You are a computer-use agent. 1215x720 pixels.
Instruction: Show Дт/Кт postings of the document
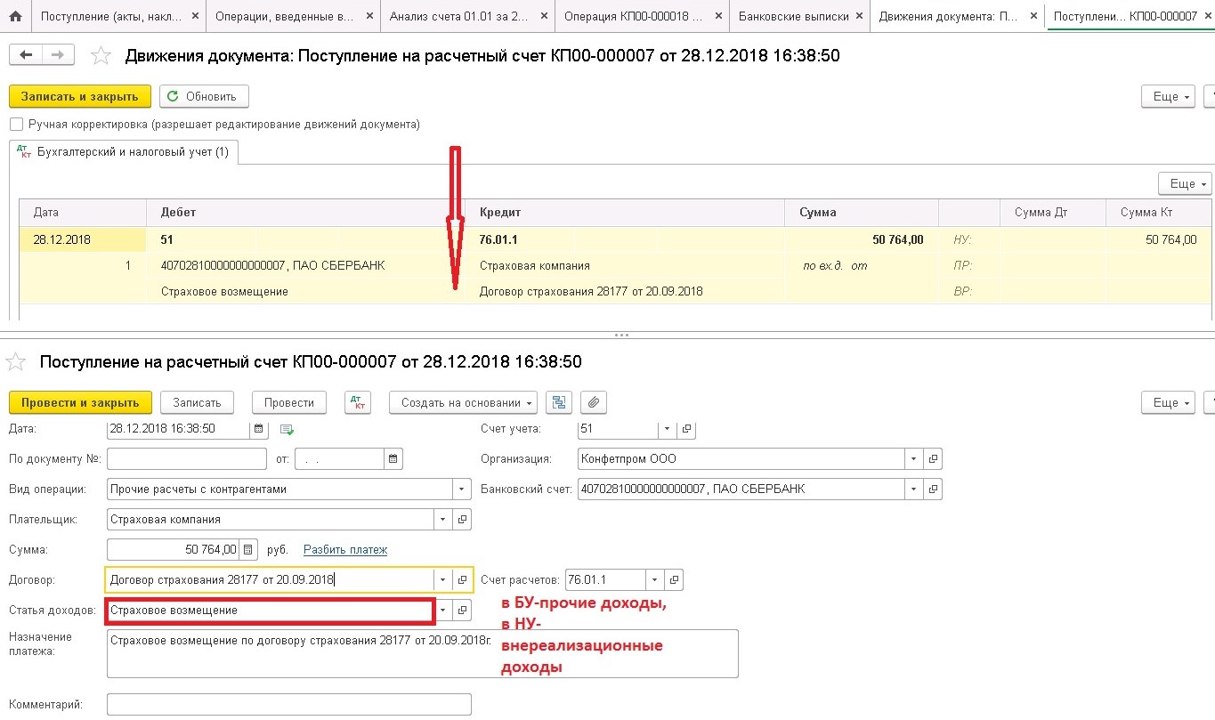pos(357,402)
